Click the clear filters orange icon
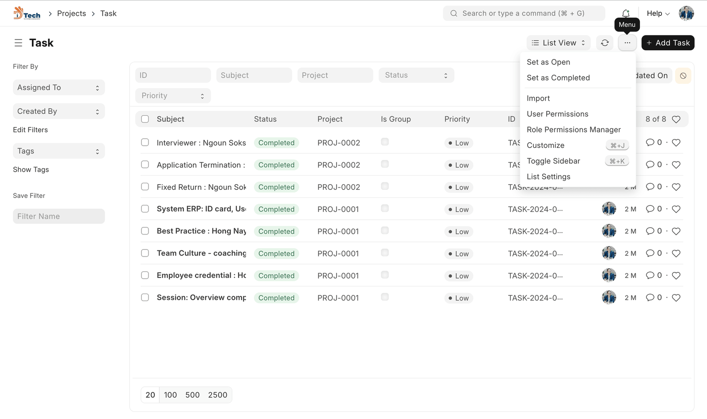707x419 pixels. [683, 75]
